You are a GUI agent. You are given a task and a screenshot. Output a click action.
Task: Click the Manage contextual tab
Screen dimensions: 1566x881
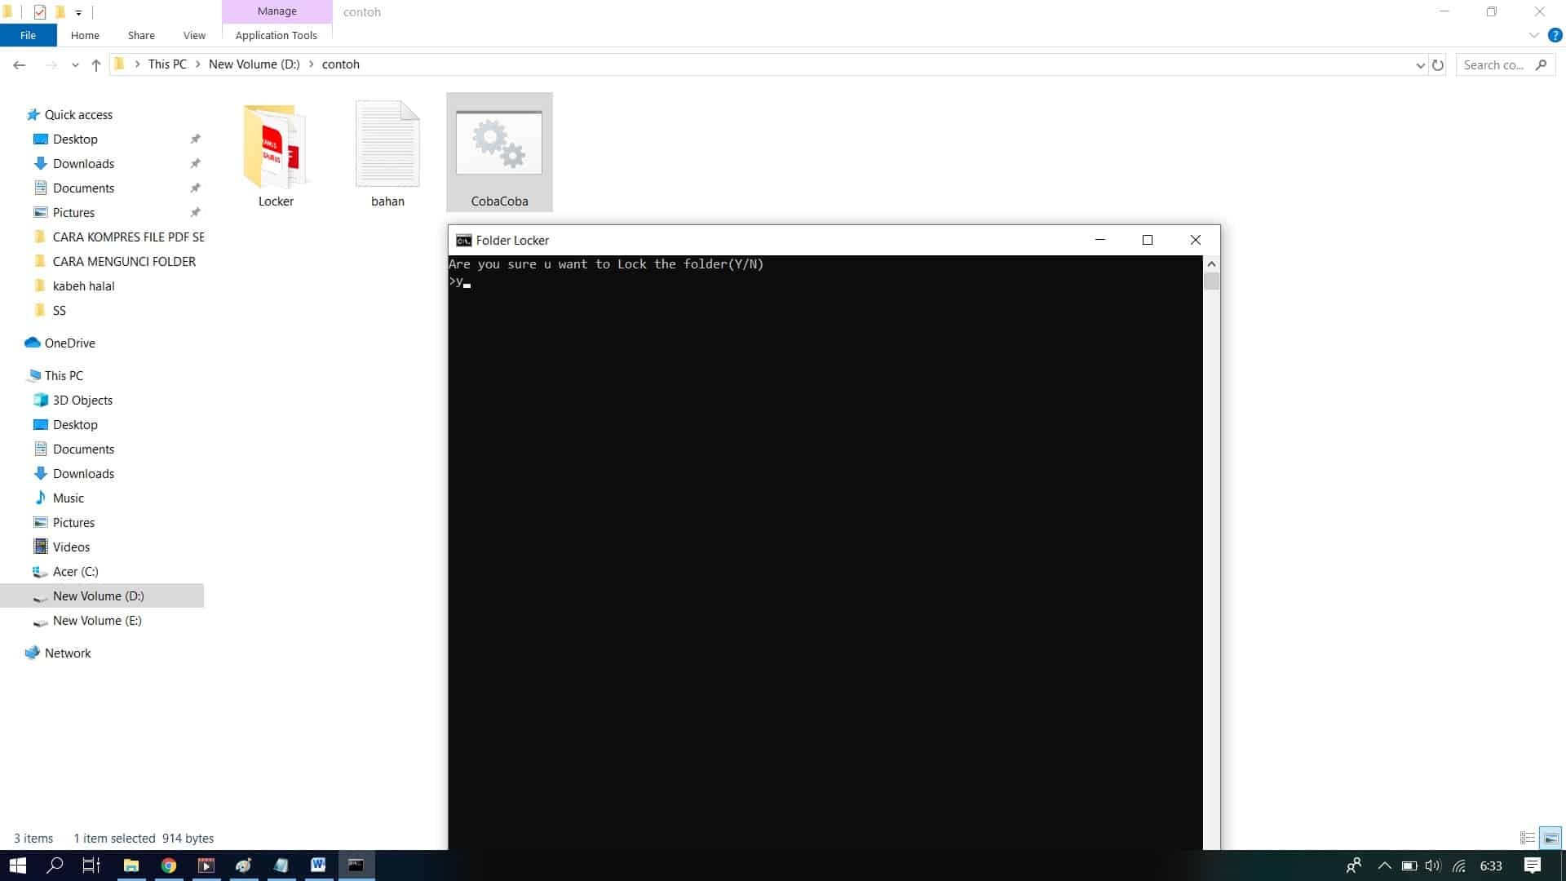[276, 11]
